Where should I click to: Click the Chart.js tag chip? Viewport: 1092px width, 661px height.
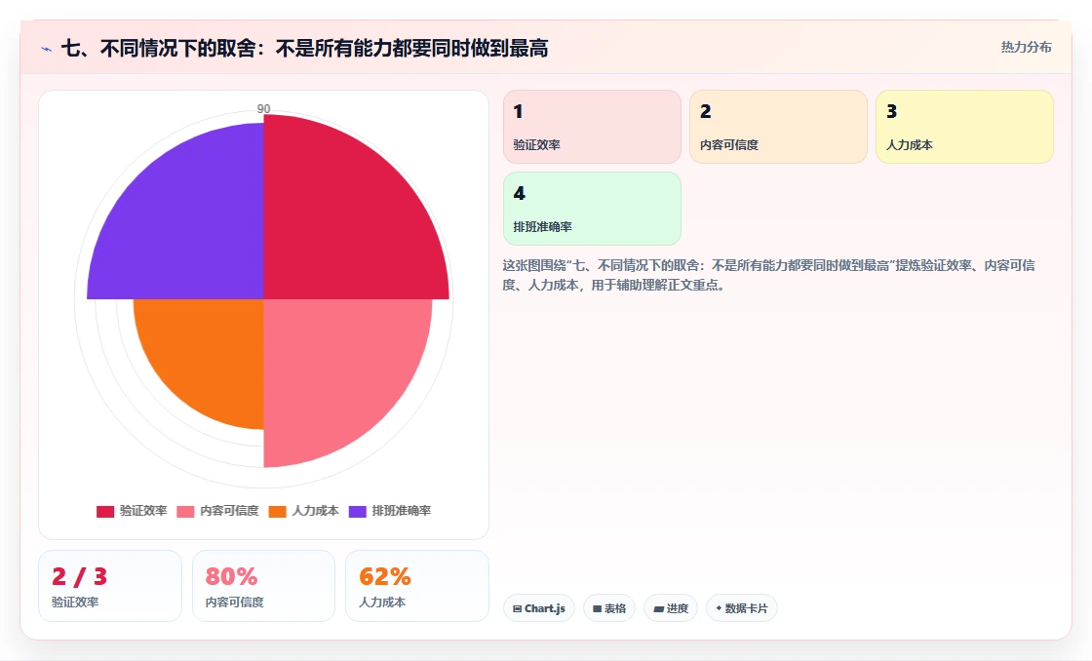pyautogui.click(x=539, y=608)
